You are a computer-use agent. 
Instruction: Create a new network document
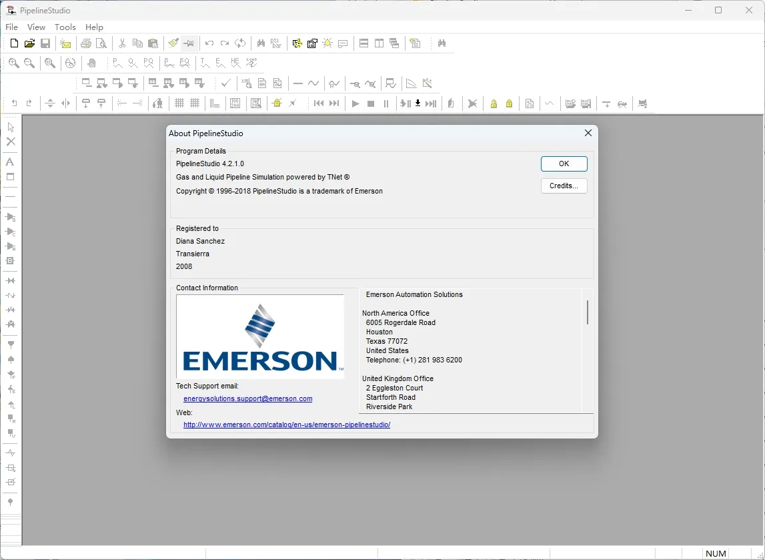tap(13, 43)
